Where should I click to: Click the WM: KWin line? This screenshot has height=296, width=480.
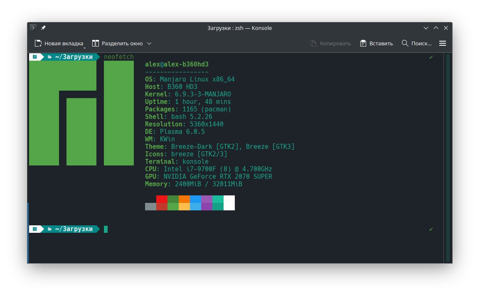[x=160, y=139]
